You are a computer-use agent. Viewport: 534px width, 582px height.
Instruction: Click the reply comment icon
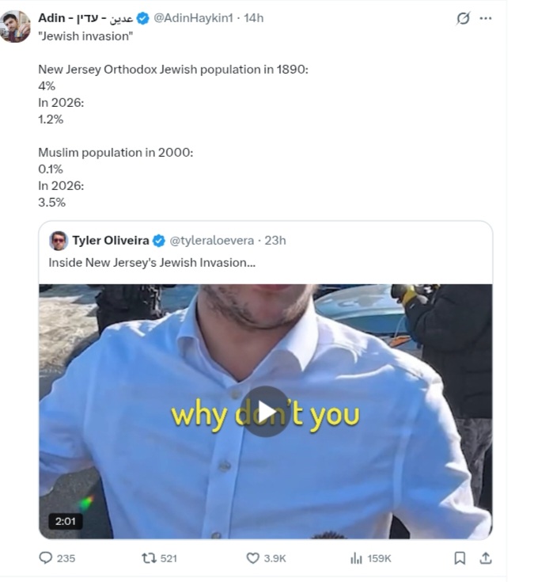(x=46, y=558)
